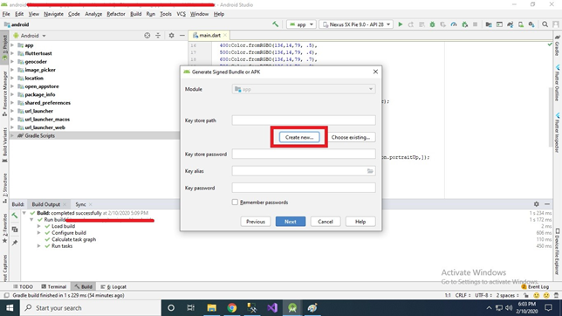
Task: Expand the fluttertoast module tree node
Action: [x=12, y=53]
